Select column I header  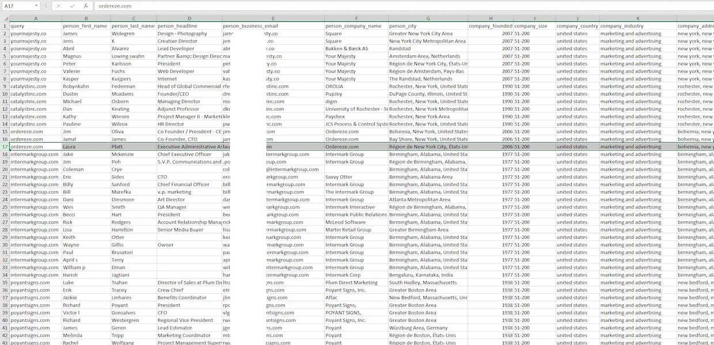[534, 18]
